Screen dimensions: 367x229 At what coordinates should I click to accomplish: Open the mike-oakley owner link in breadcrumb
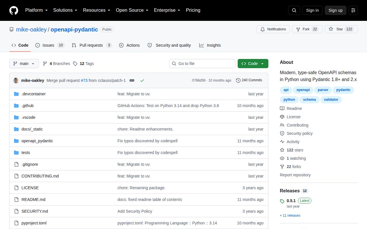(31, 29)
